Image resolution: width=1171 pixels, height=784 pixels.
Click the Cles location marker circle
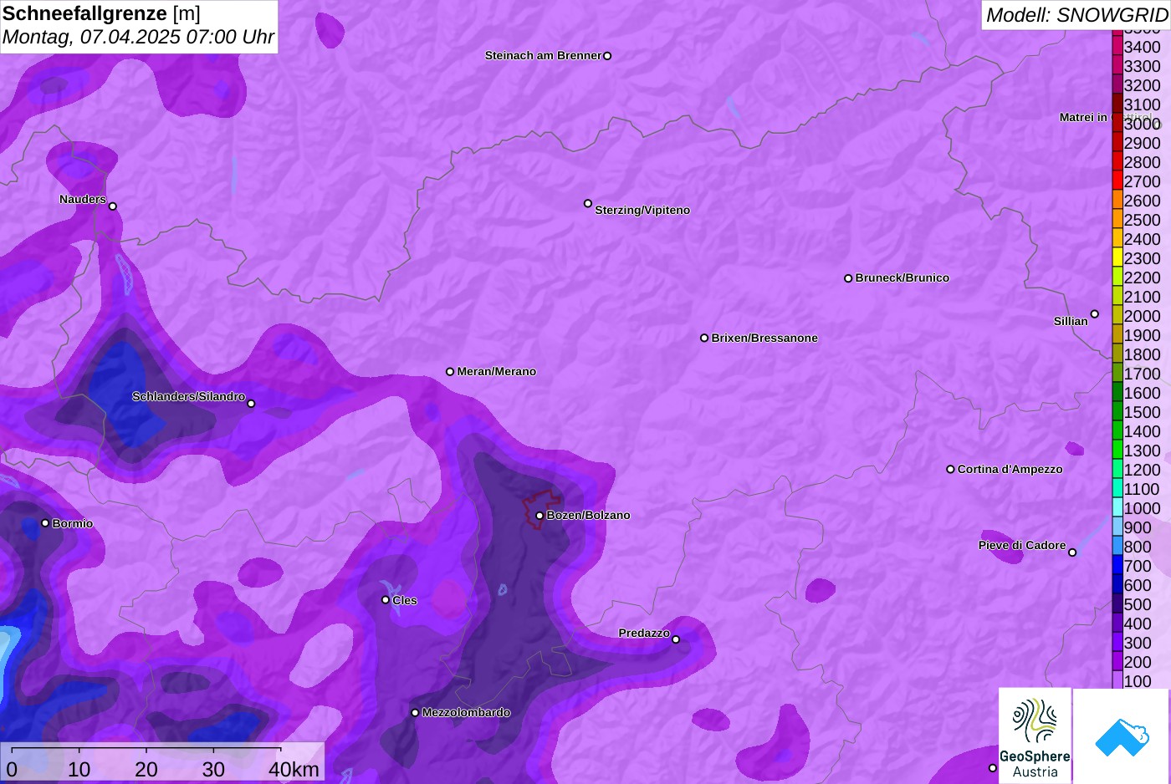[x=386, y=599]
